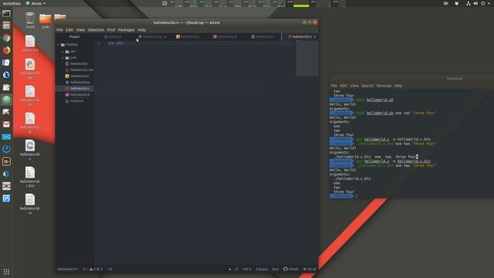Click Activities in the top bar
The image size is (494, 278).
tap(12, 3)
